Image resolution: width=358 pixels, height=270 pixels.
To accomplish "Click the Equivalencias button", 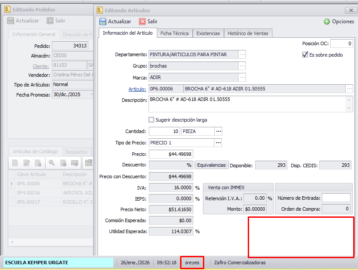I will (212, 165).
